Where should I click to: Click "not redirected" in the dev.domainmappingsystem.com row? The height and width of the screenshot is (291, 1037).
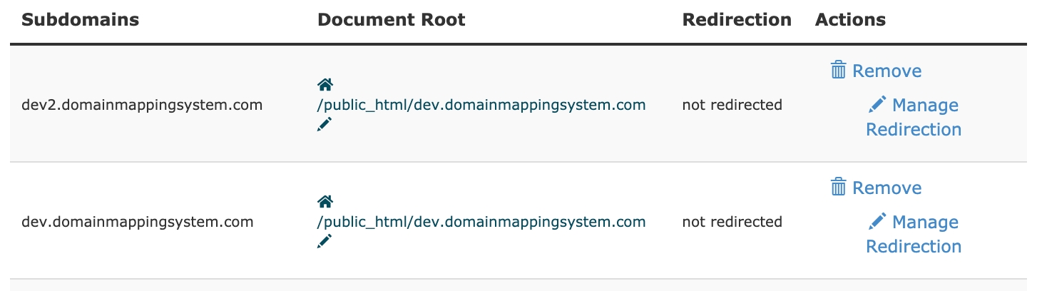[732, 222]
